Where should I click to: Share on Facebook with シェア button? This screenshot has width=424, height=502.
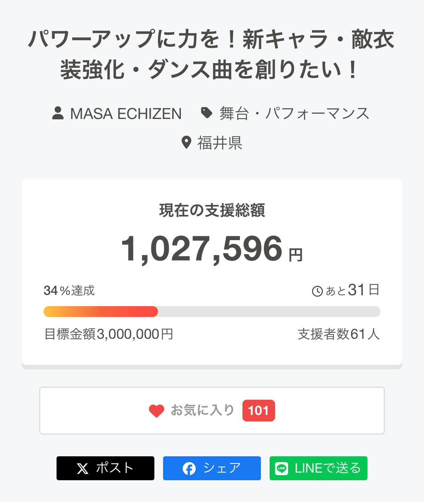tap(212, 468)
